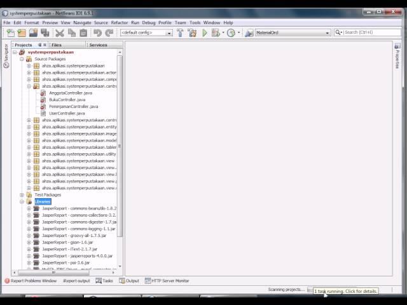The height and width of the screenshot is (305, 407).
Task: Open the MaterialOrd combo box
Action: tap(293, 32)
